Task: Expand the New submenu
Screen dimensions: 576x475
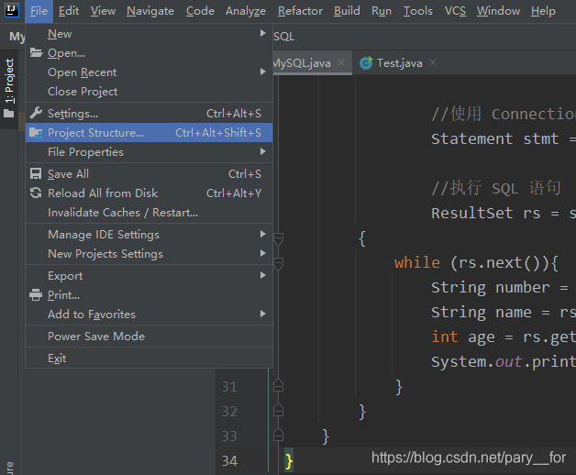Action: tap(60, 34)
